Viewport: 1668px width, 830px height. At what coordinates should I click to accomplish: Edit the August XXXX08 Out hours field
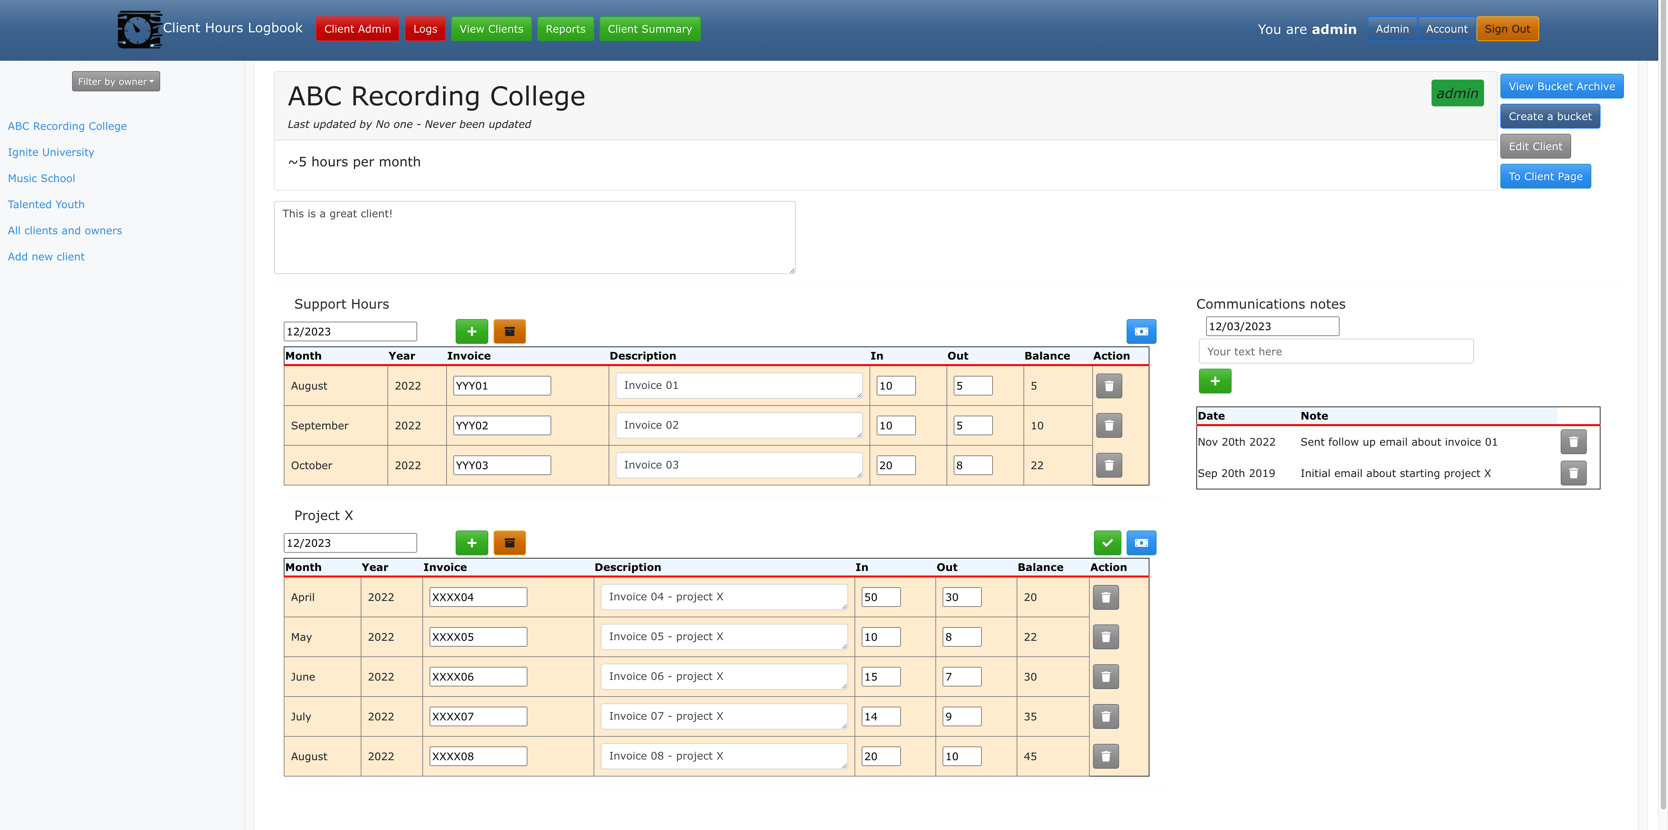coord(962,756)
